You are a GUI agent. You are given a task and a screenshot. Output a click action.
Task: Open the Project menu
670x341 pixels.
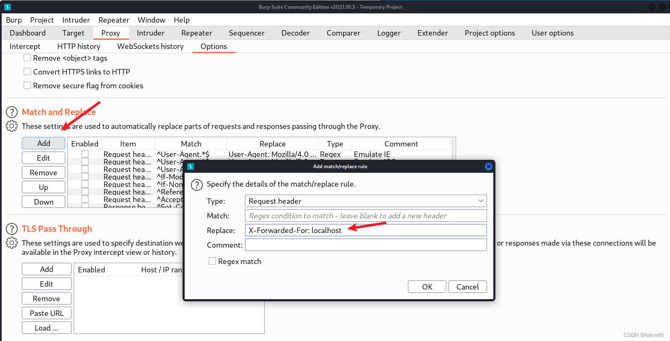[x=42, y=20]
